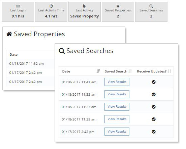View Results for 01/18/2017 11:25 am search

pyautogui.click(x=117, y=119)
